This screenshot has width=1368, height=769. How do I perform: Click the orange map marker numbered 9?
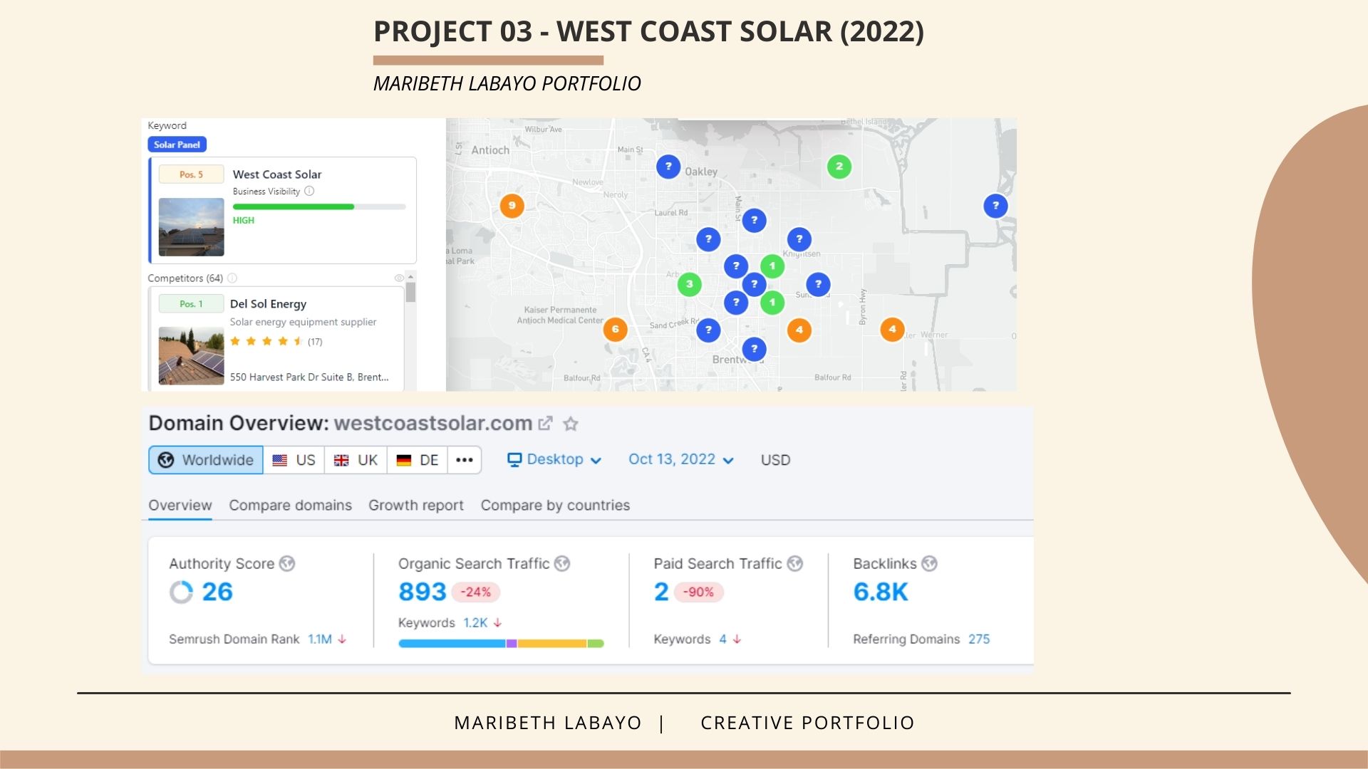tap(512, 206)
